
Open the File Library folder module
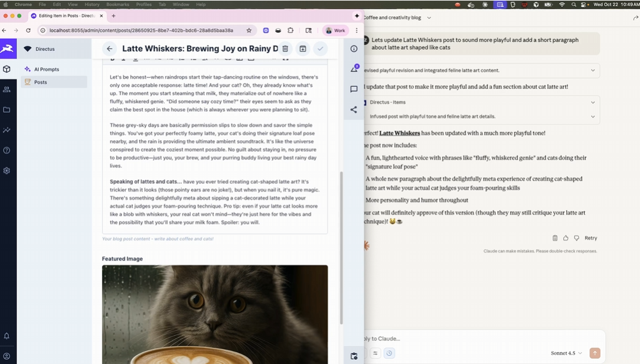pyautogui.click(x=6, y=109)
